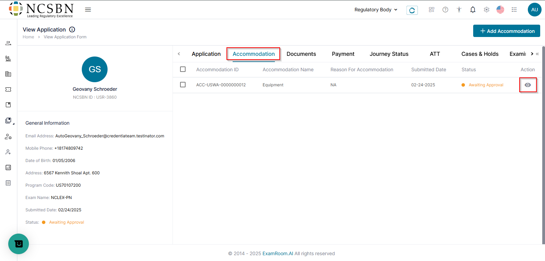Switch to the Documents tab
This screenshot has width=545, height=261.
coord(301,54)
